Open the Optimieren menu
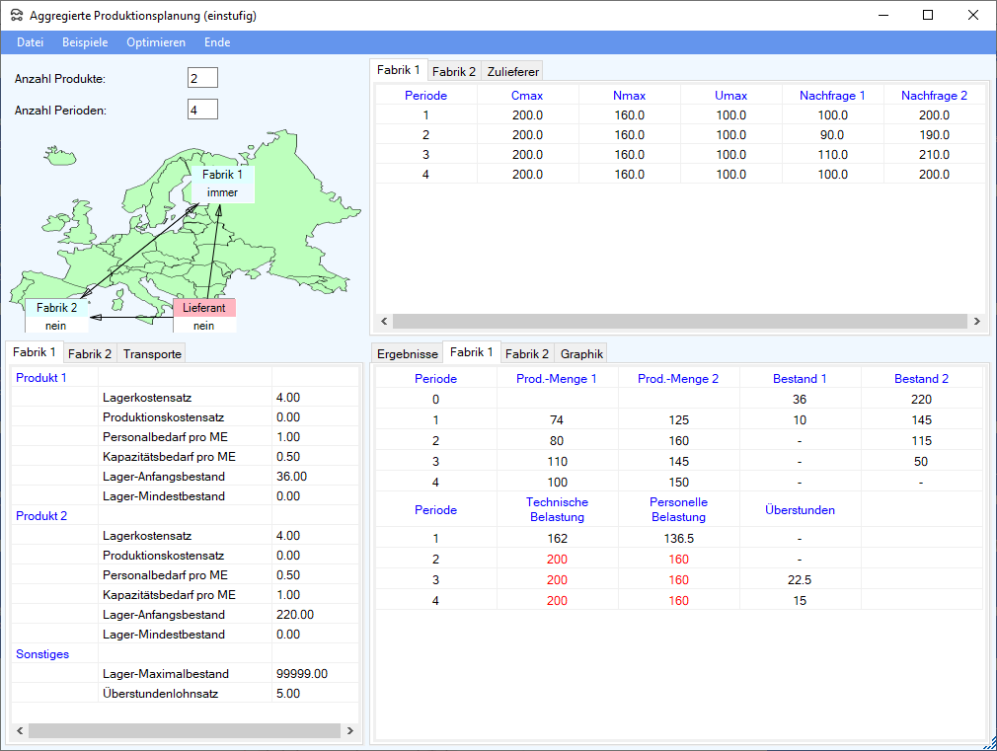The width and height of the screenshot is (997, 751). [156, 42]
